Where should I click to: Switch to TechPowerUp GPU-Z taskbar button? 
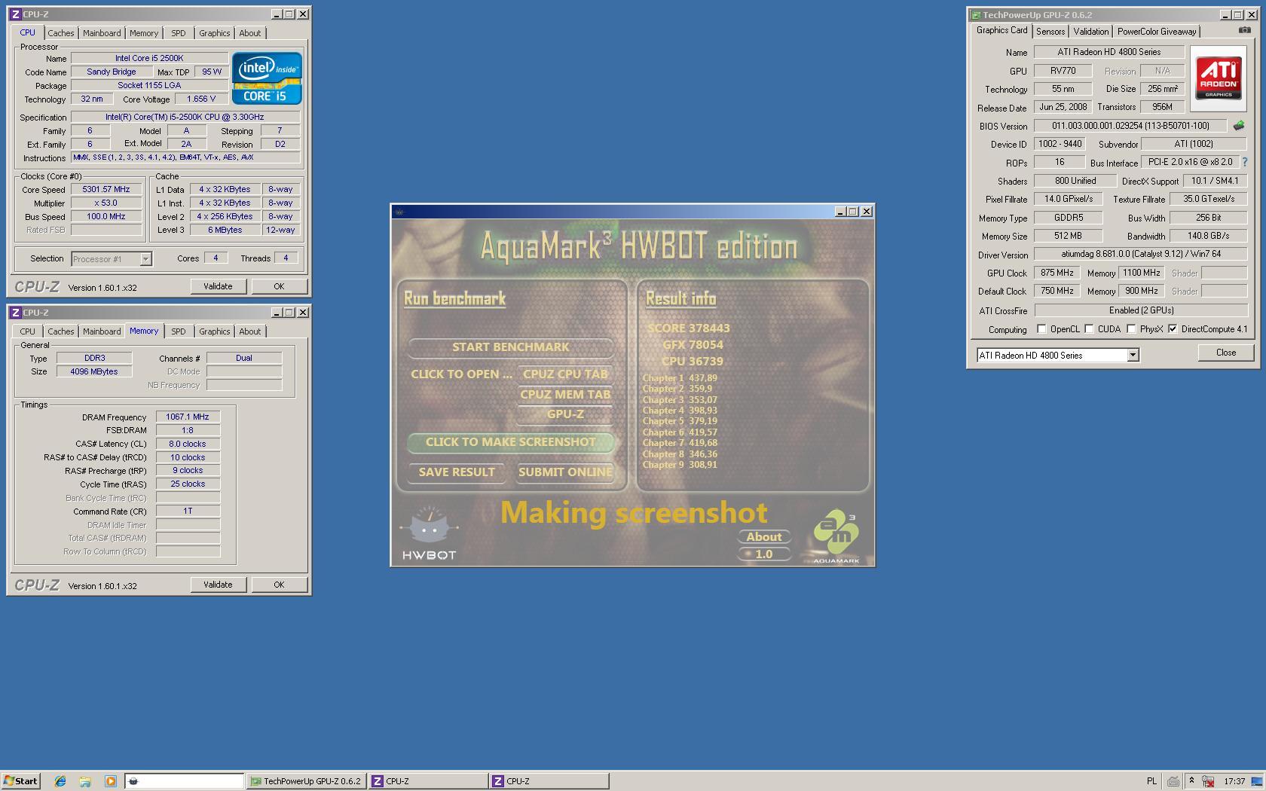tap(306, 781)
